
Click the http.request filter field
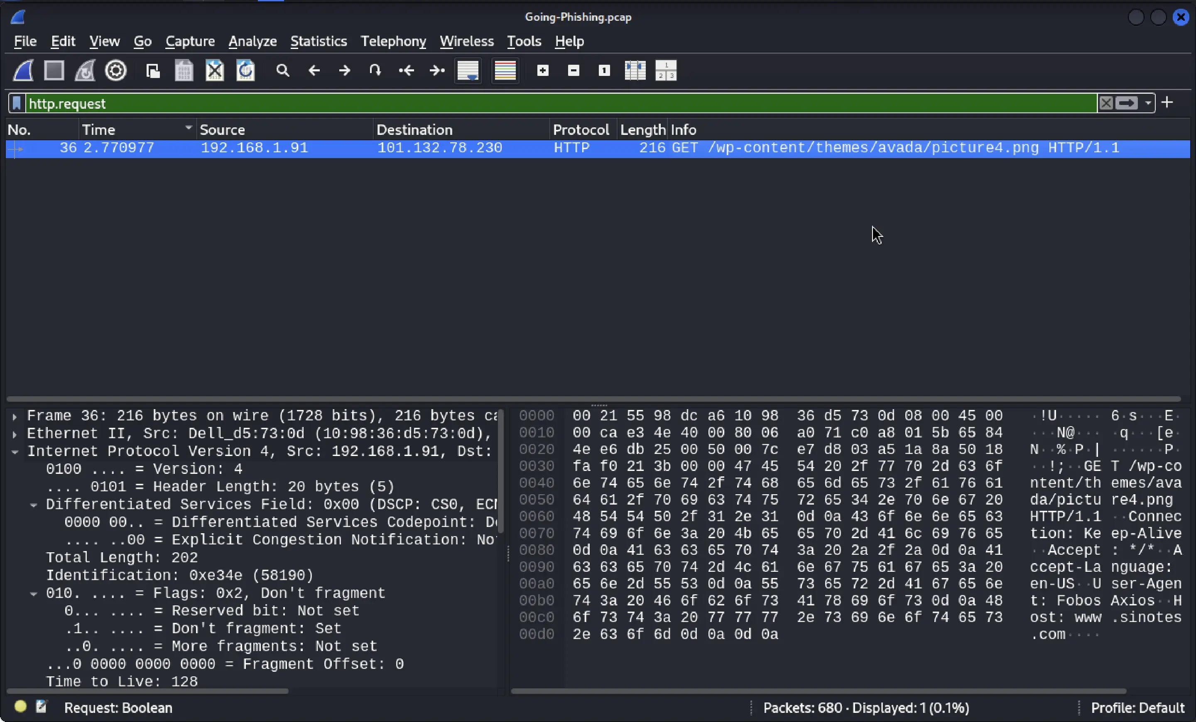pyautogui.click(x=561, y=103)
